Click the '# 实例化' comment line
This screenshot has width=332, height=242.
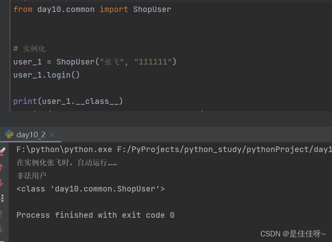click(x=29, y=49)
